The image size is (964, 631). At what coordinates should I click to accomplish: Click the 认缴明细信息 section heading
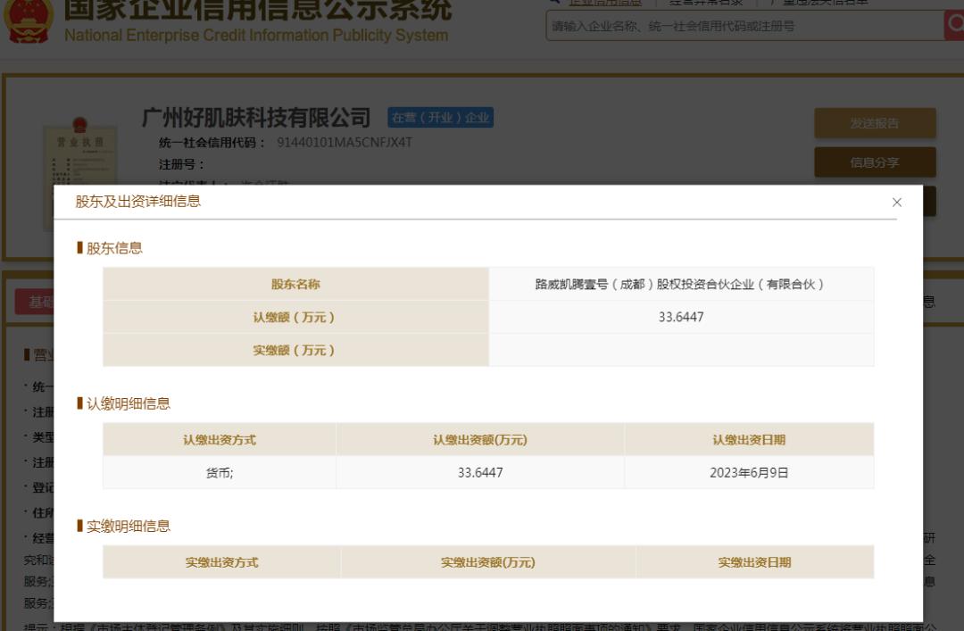[128, 403]
